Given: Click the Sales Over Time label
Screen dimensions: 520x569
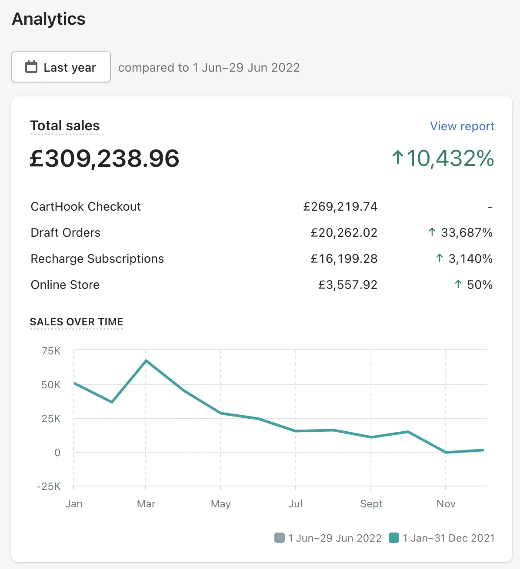Looking at the screenshot, I should coord(77,322).
